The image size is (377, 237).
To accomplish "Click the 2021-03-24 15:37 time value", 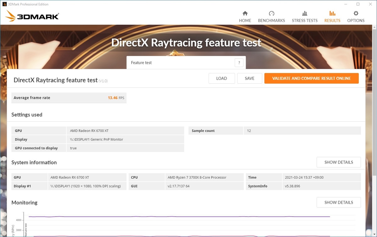I will click(304, 177).
